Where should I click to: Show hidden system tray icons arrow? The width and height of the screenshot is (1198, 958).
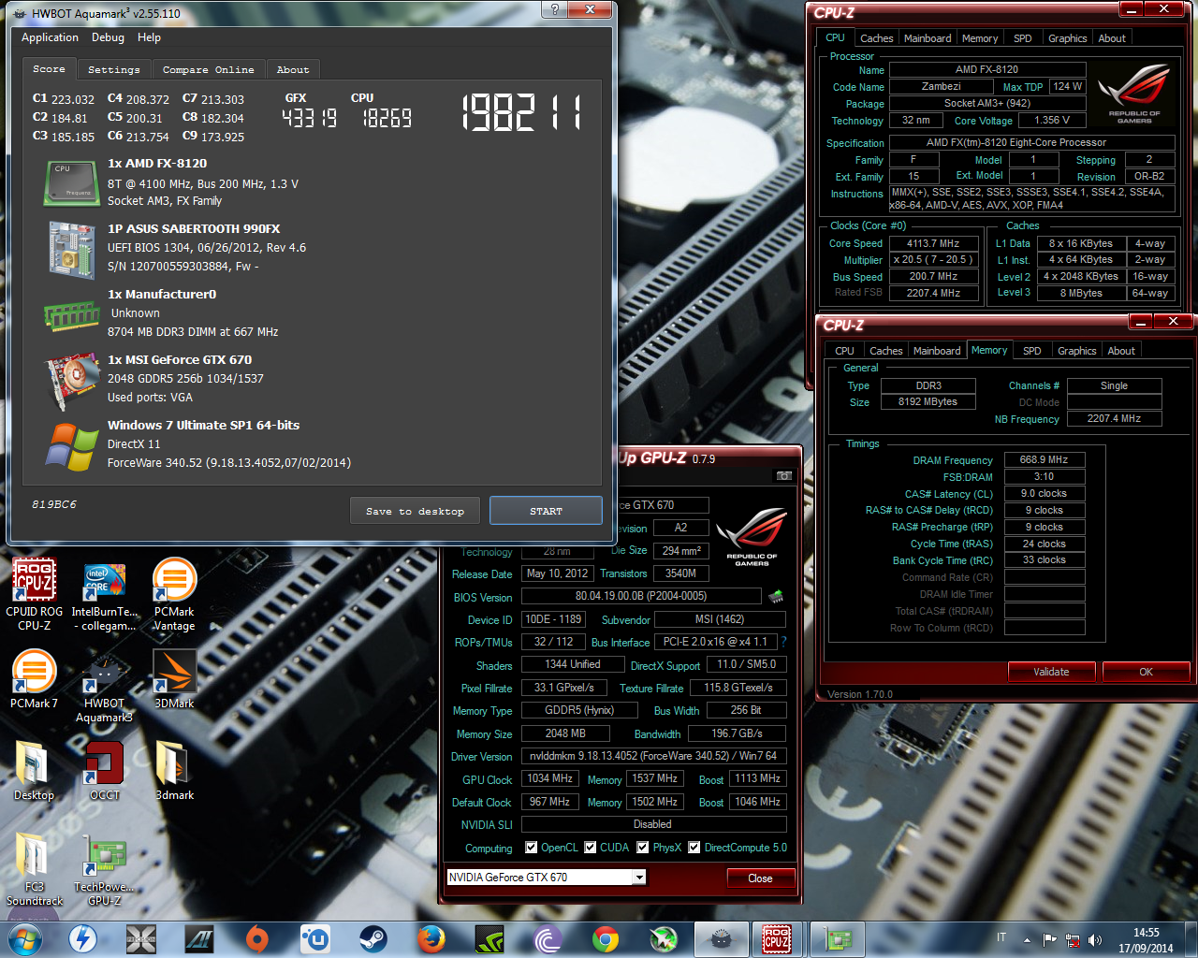[1027, 939]
